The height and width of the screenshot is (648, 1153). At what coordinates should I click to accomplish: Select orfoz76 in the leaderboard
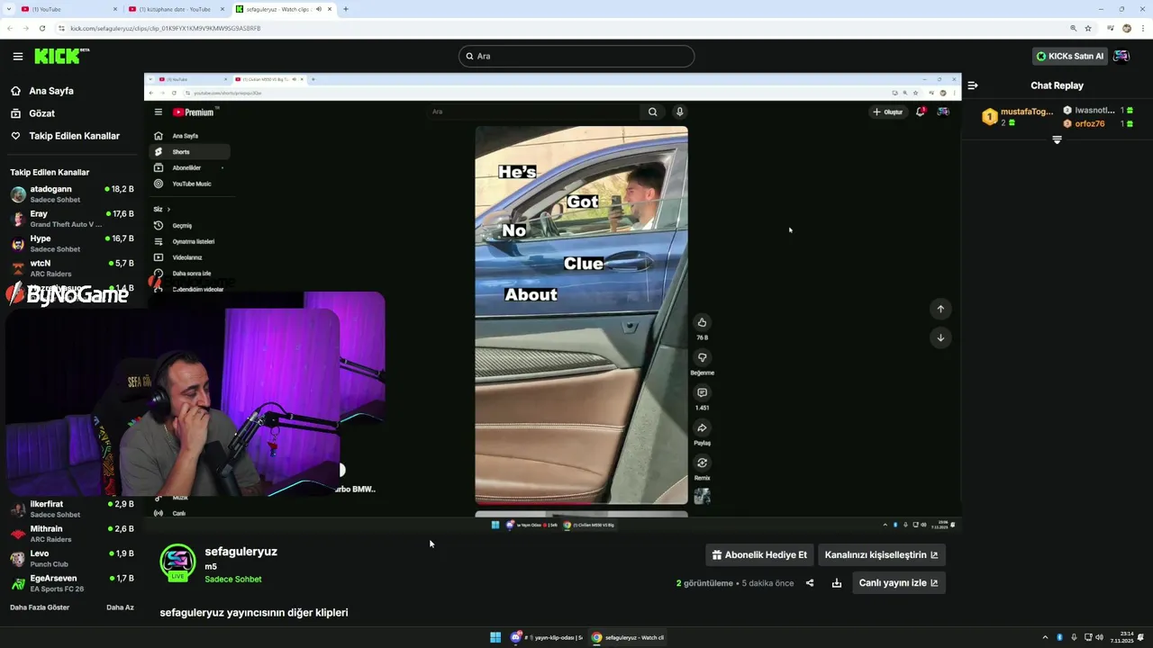point(1090,123)
